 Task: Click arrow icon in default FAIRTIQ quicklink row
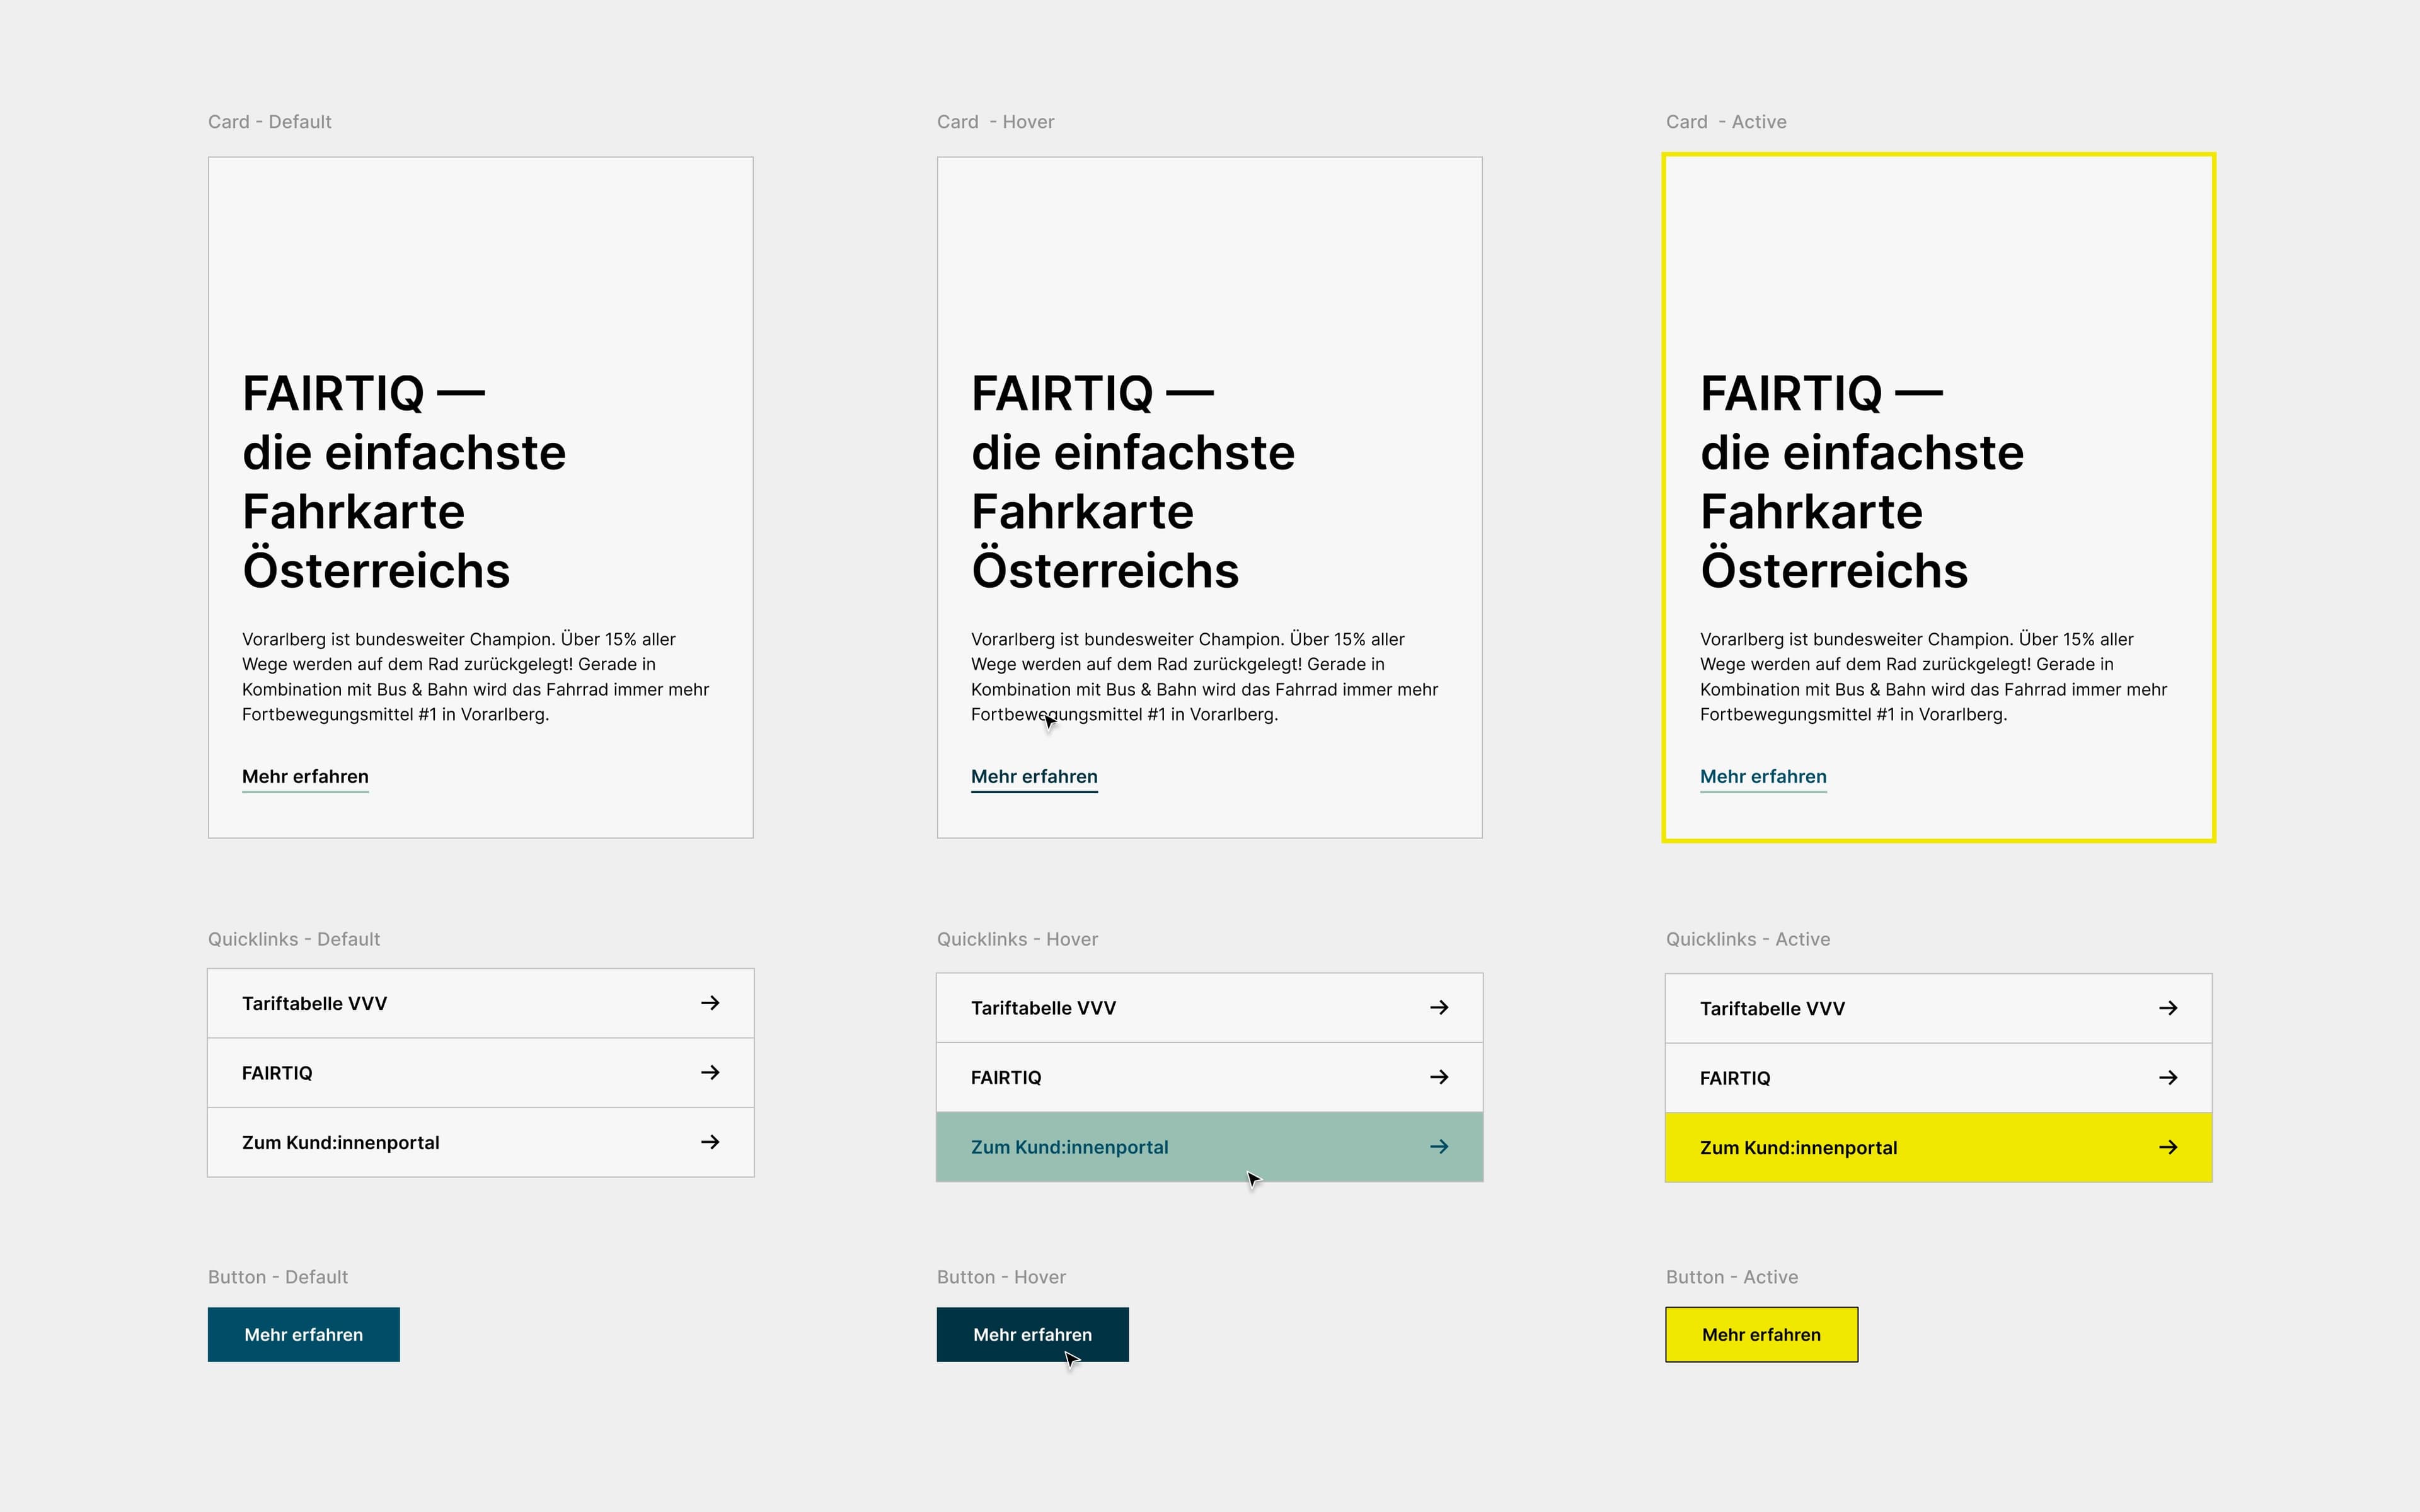point(710,1072)
